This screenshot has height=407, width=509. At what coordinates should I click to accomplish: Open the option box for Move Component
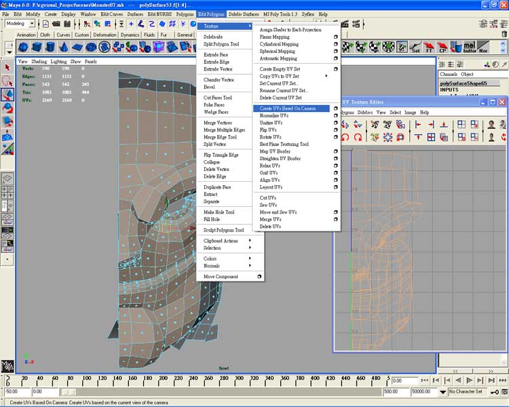point(259,277)
